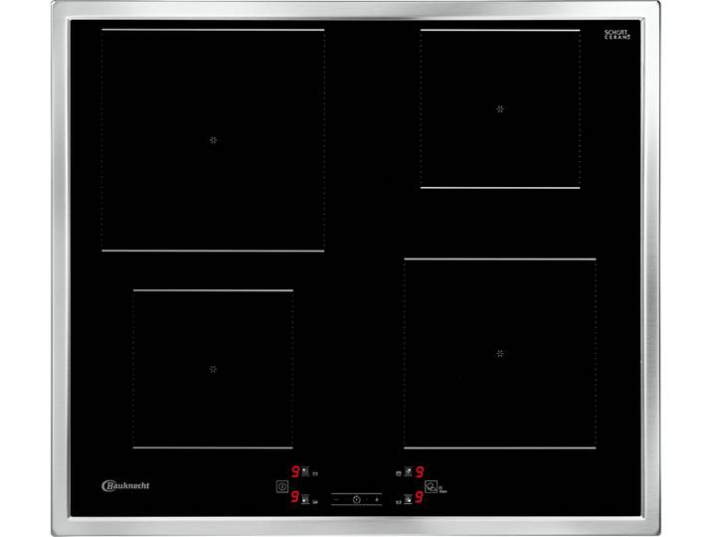Tap small symbol right of rear-left selector
Viewport: 712px width, 537px height.
(x=315, y=474)
